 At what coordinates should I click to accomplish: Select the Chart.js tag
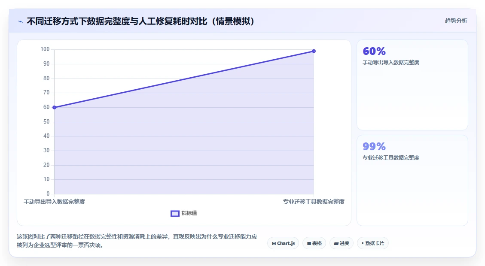[283, 243]
